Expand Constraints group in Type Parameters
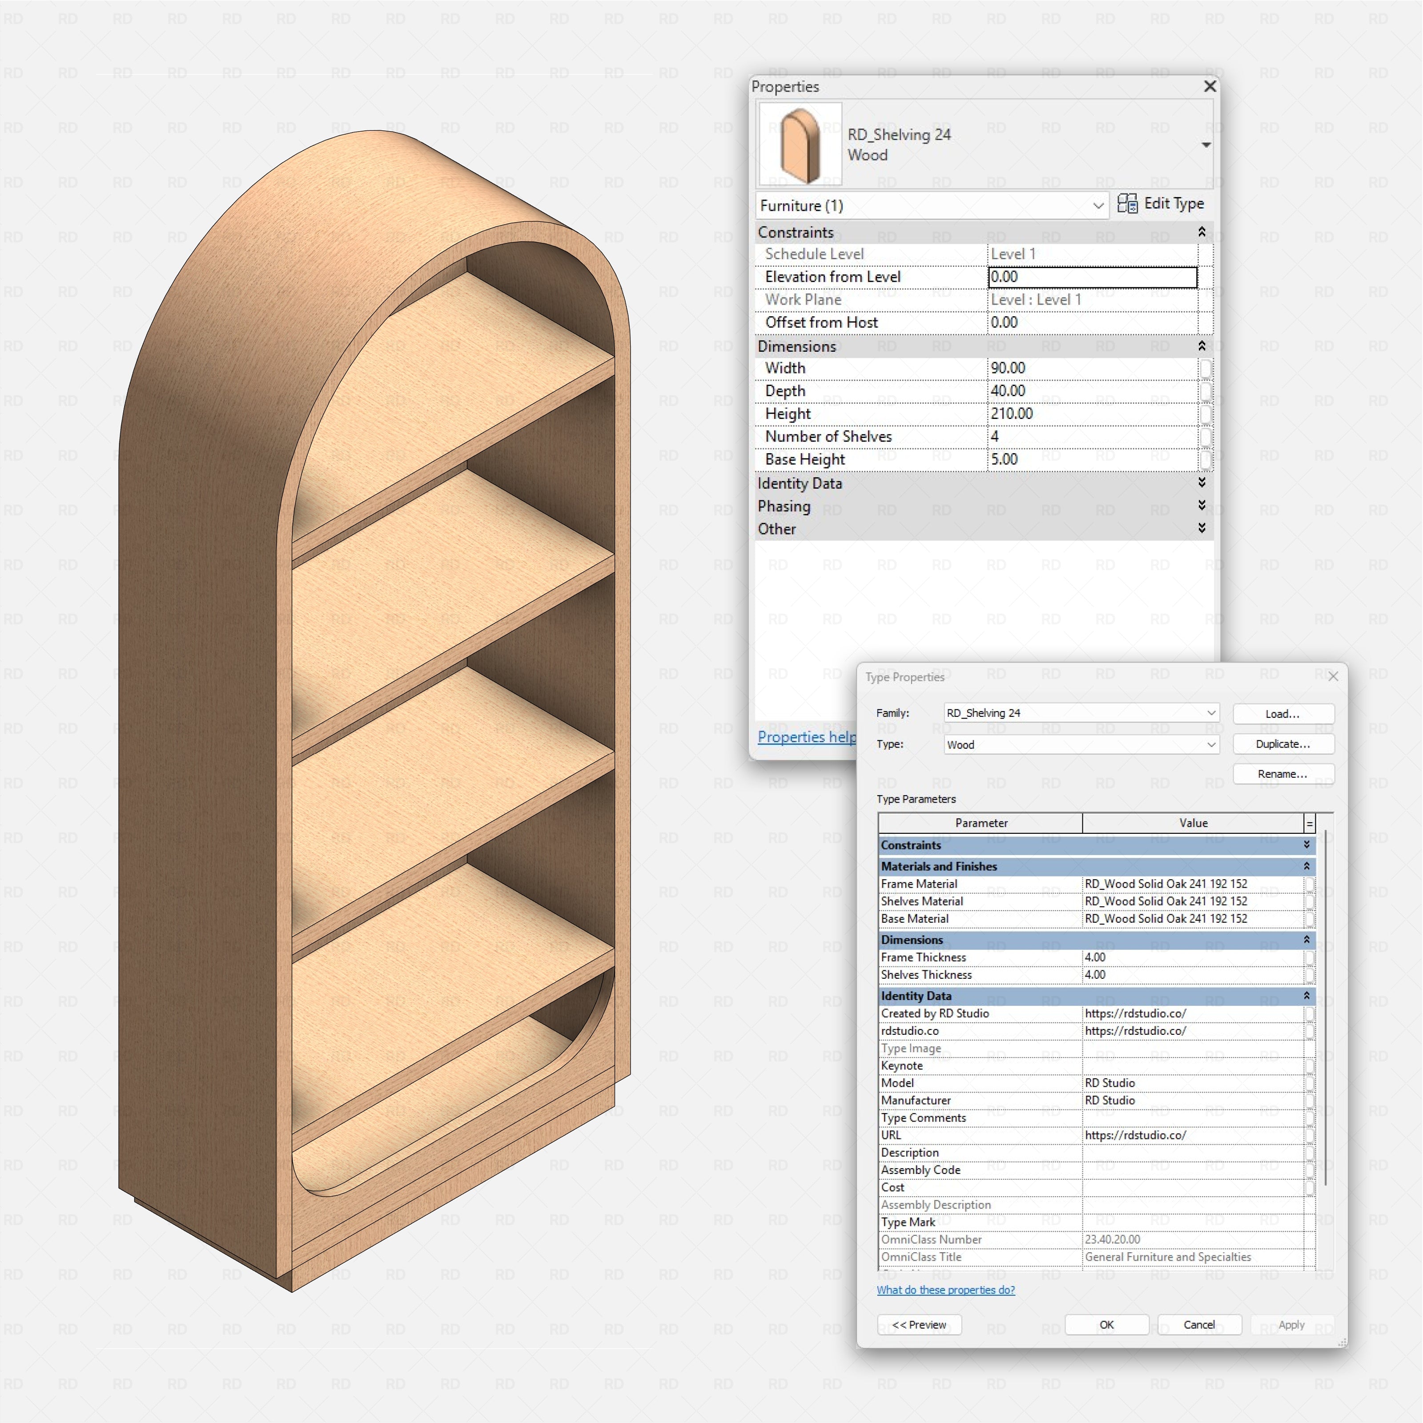Screen dimensions: 1423x1423 point(1306,845)
